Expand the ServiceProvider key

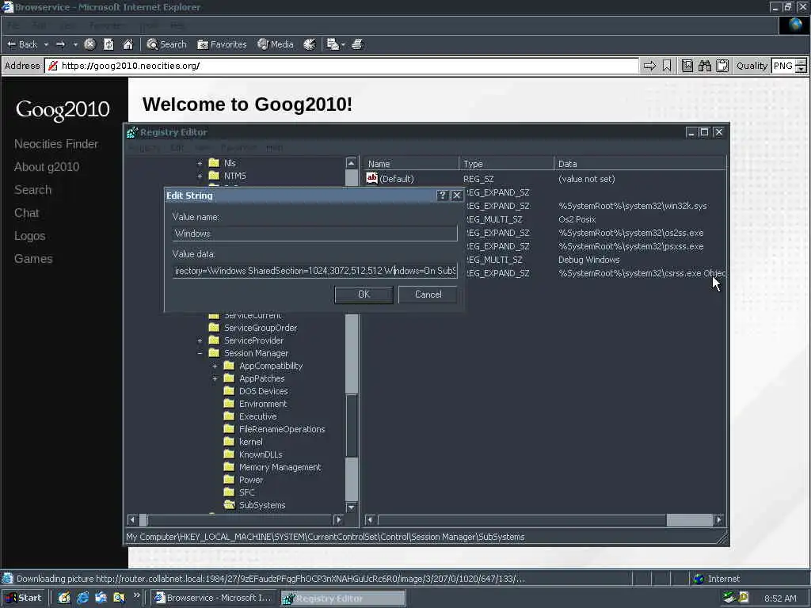coord(200,340)
